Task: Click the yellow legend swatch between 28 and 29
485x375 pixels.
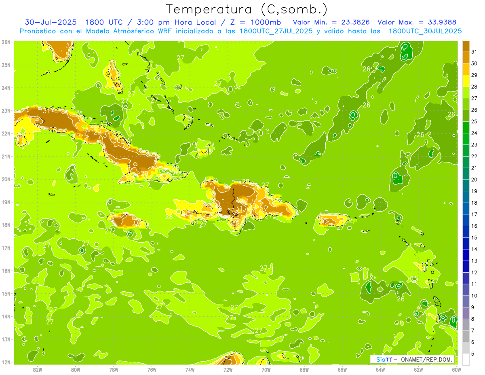Action: [x=466, y=81]
